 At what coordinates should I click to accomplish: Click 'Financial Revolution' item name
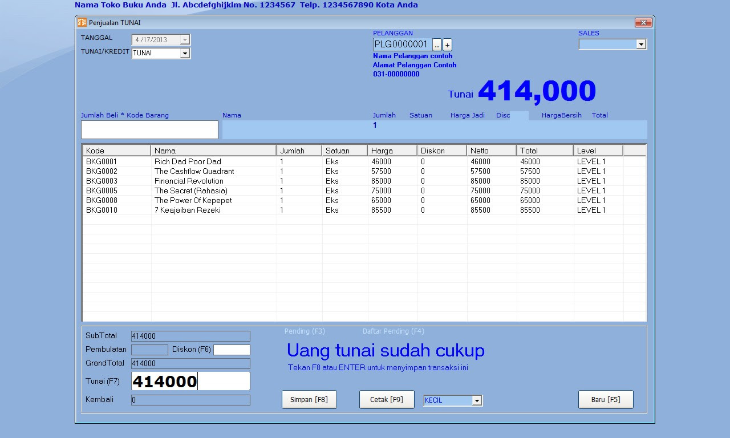pyautogui.click(x=189, y=181)
